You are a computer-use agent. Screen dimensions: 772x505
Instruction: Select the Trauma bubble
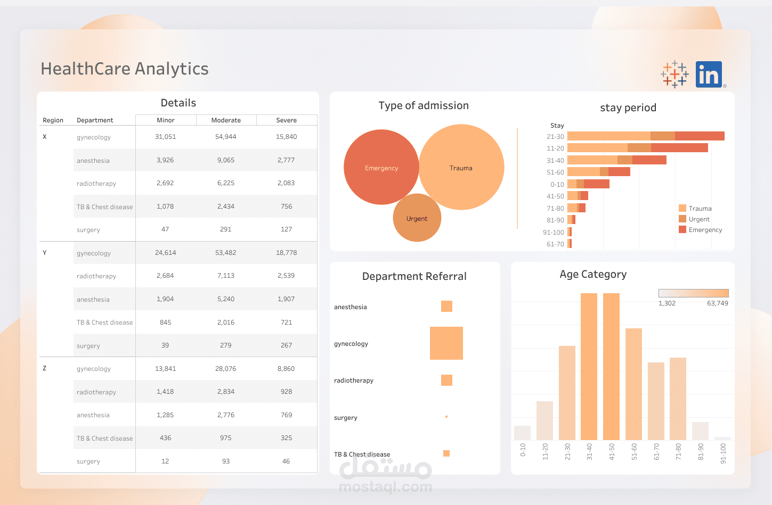(x=461, y=167)
